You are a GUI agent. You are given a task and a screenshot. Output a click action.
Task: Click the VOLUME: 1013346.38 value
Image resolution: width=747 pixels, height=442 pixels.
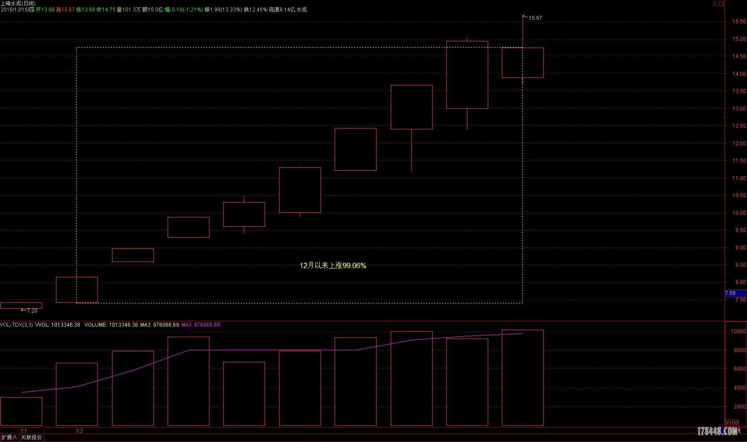(111, 325)
